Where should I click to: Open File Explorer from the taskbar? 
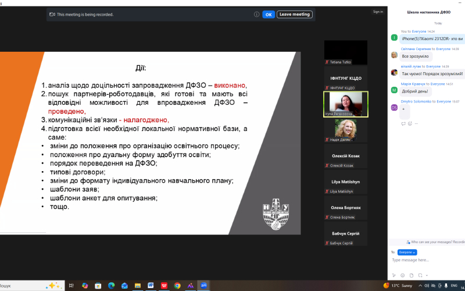click(138, 286)
